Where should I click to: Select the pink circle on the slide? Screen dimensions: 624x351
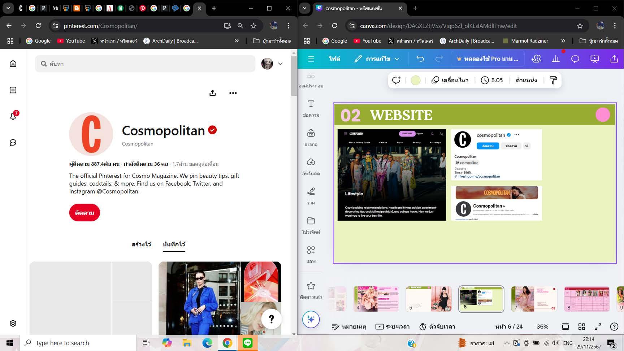[x=603, y=115]
